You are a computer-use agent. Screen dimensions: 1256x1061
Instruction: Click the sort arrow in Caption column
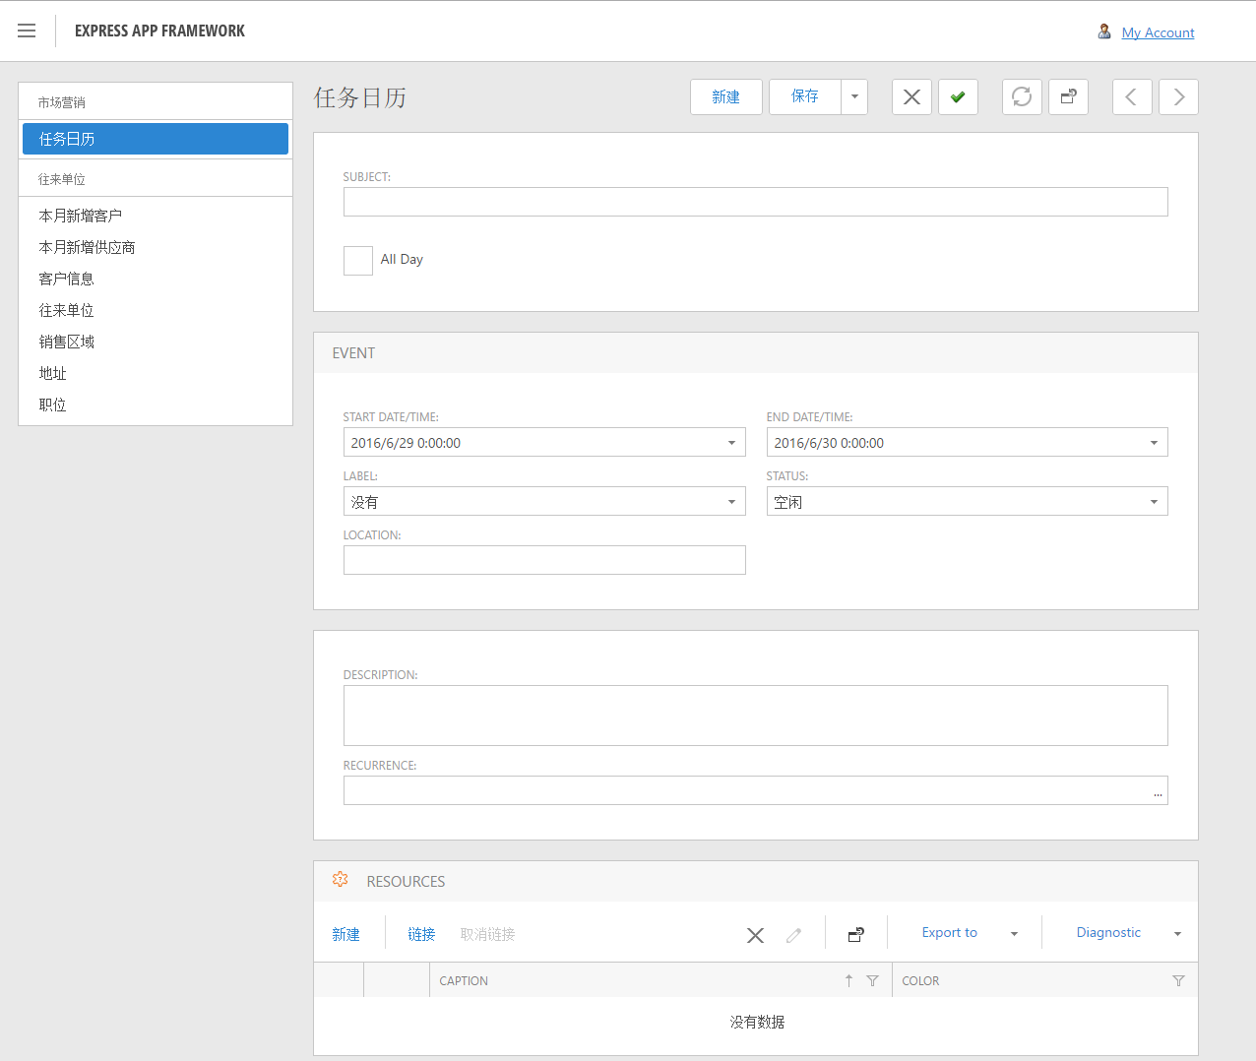848,980
